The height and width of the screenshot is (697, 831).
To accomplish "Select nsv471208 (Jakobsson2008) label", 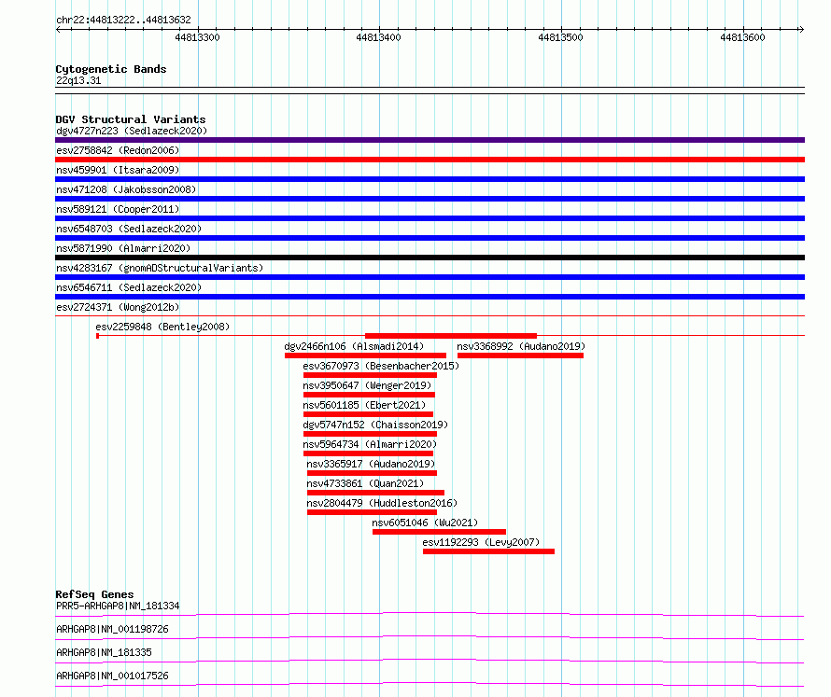I will 126,189.
